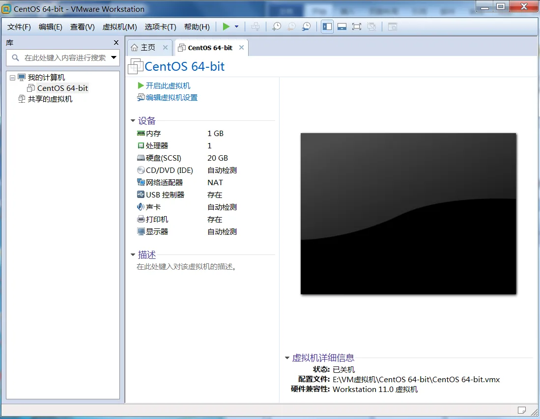Screen dimensions: 540x419
Task: Click the message log icon in status bar
Action: coord(522,410)
